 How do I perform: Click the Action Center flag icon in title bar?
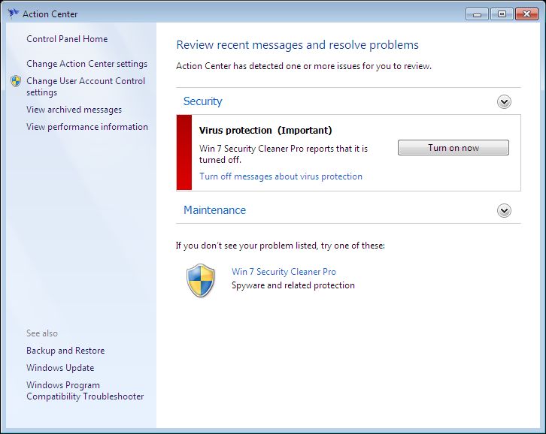pyautogui.click(x=14, y=14)
